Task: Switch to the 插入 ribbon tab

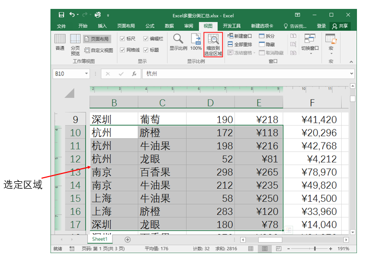Action: tap(102, 26)
